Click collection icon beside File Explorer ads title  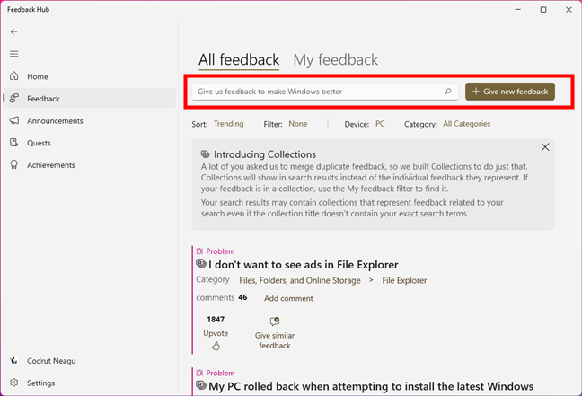201,263
